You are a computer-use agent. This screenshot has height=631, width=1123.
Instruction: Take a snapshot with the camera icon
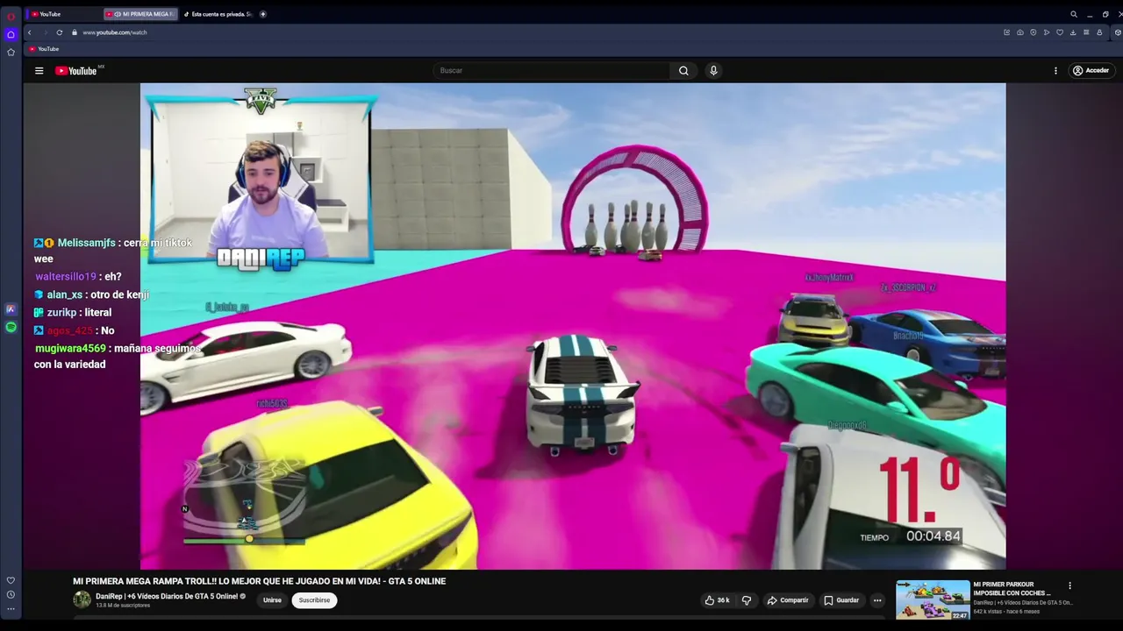click(1019, 32)
